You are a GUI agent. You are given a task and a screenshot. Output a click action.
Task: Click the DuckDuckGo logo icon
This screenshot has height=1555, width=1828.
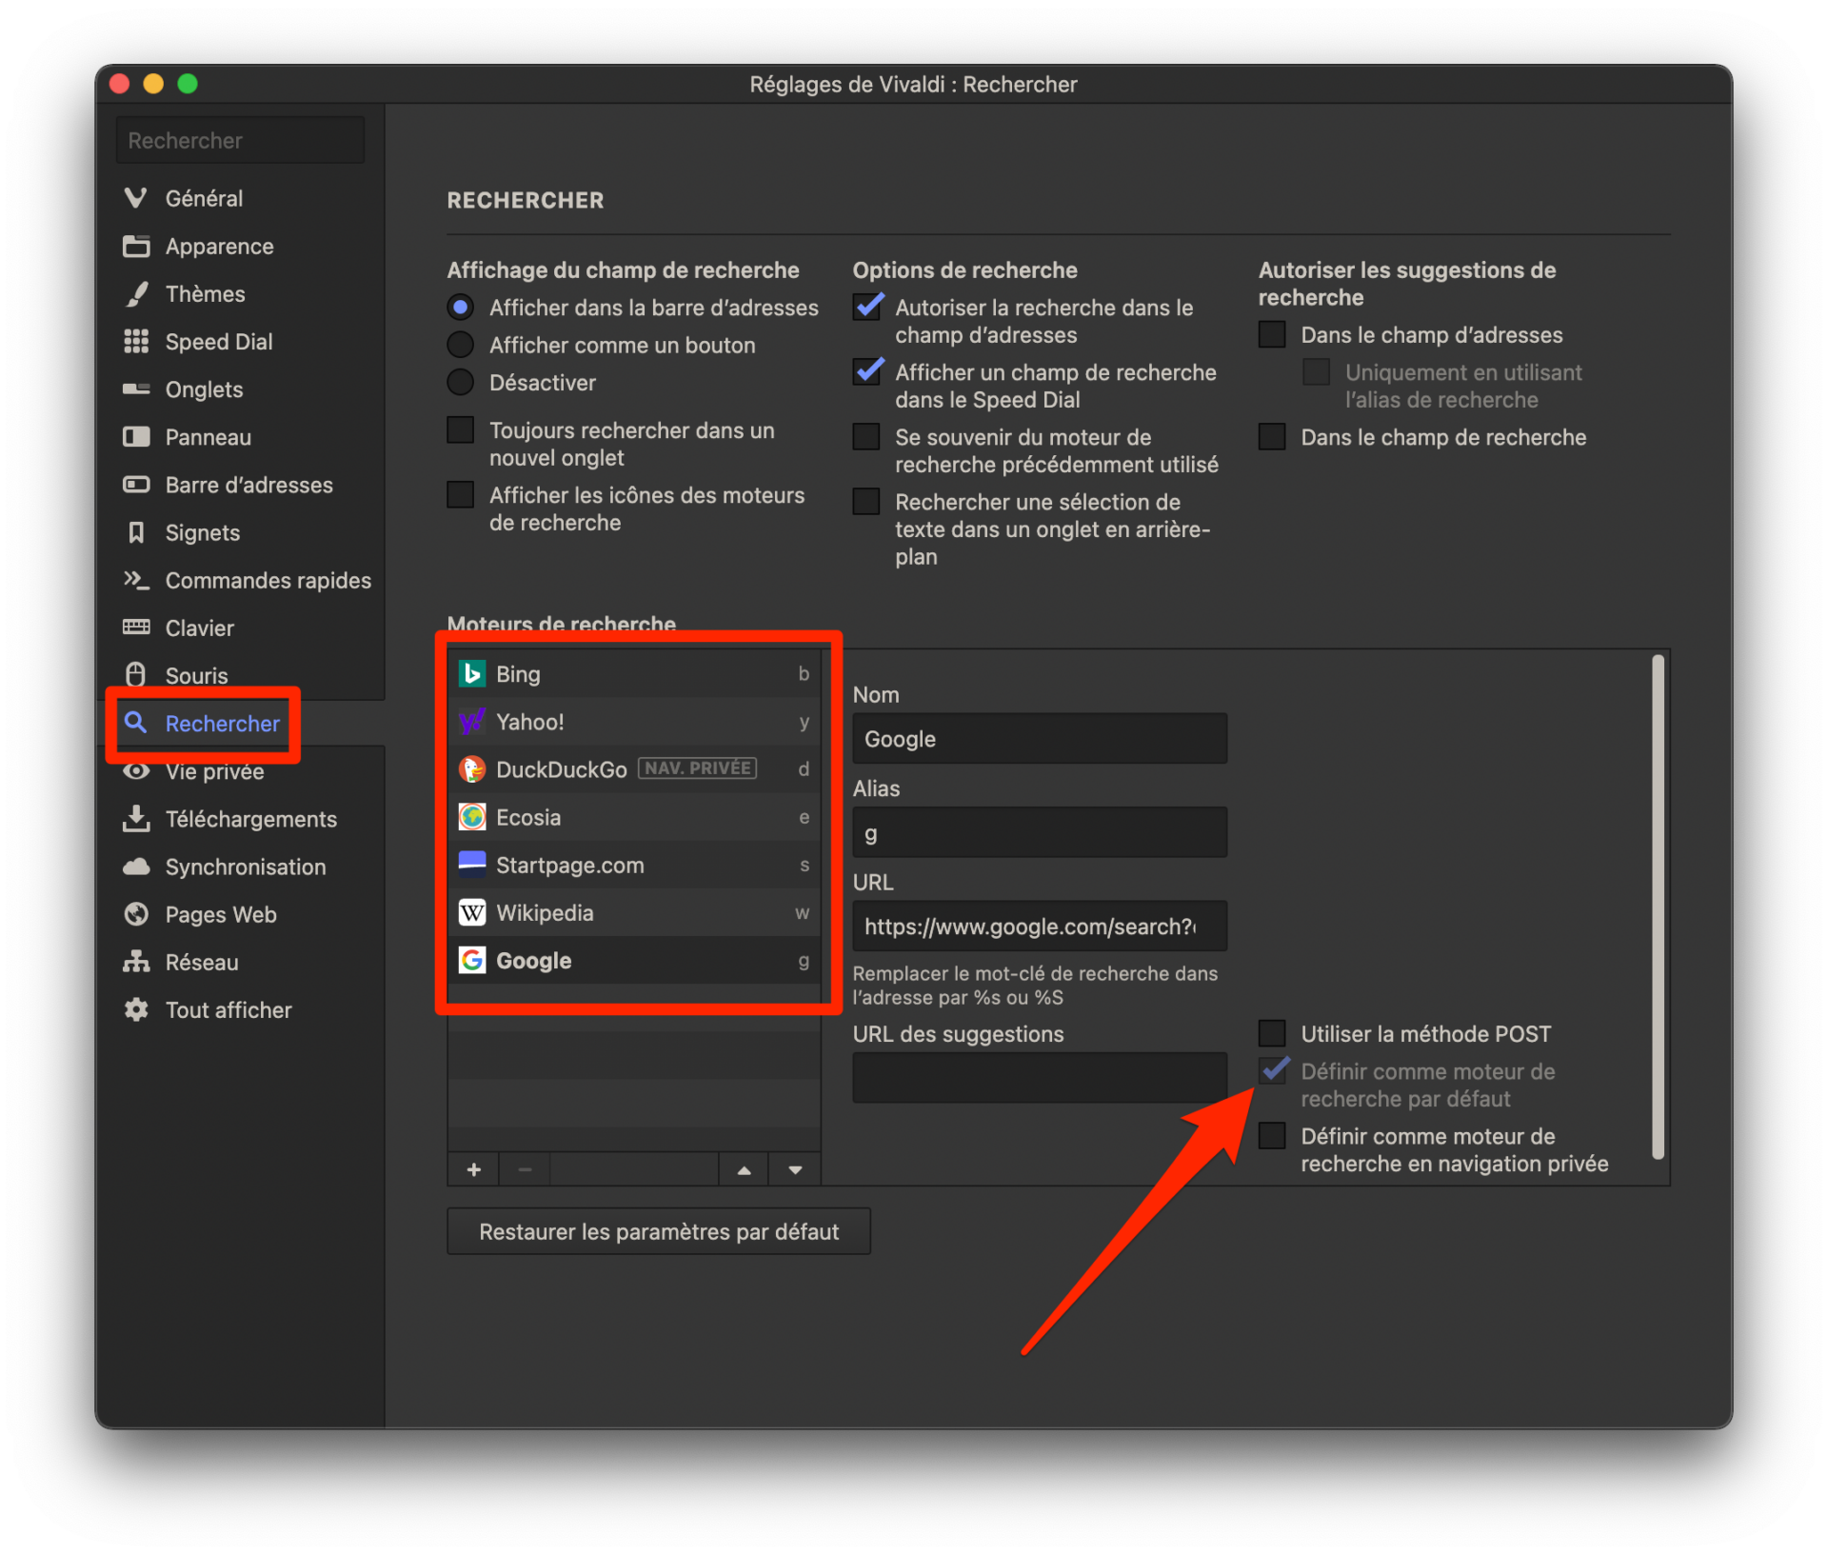click(x=472, y=769)
